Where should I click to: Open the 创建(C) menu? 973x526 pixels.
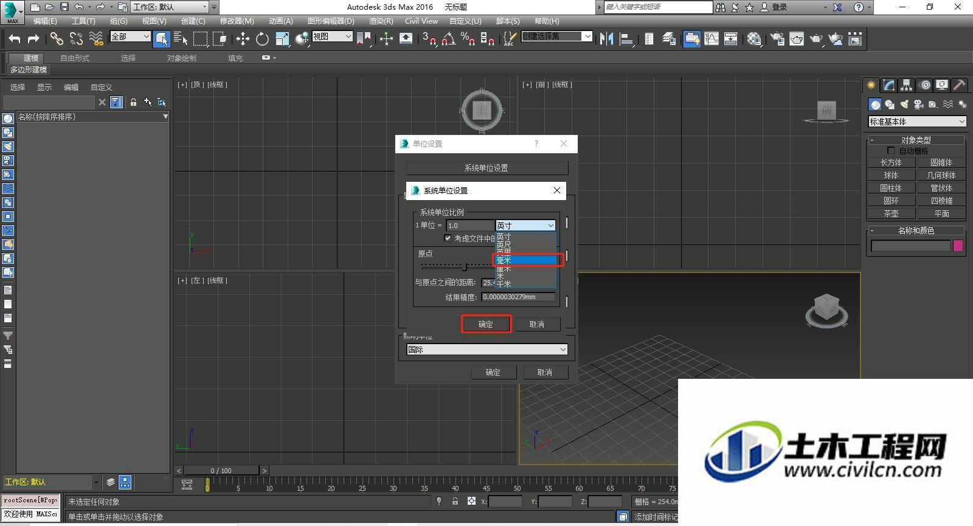(193, 21)
